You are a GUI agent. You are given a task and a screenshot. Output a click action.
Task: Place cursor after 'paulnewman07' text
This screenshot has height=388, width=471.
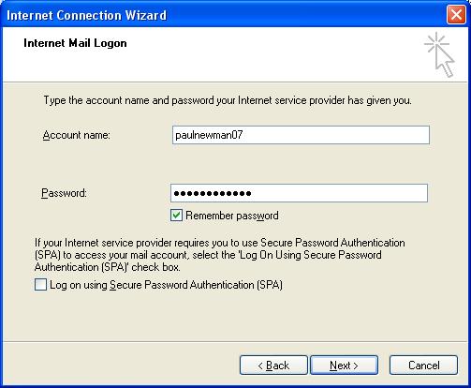(243, 135)
